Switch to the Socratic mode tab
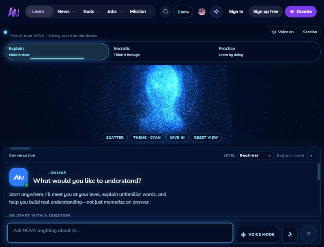 (x=162, y=52)
